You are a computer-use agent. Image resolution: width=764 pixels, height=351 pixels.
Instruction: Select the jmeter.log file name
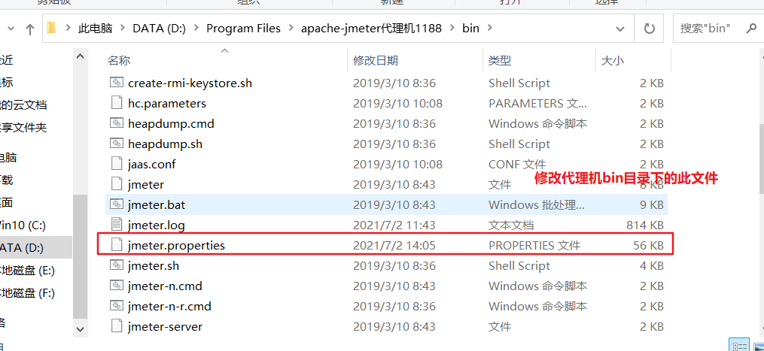157,225
